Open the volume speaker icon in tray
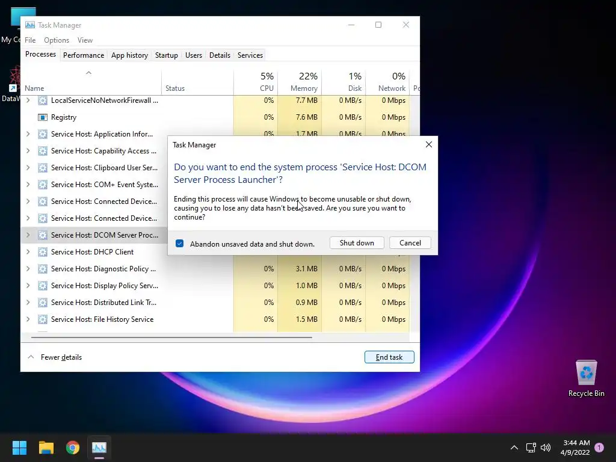Screen dimensions: 616x462 546,448
